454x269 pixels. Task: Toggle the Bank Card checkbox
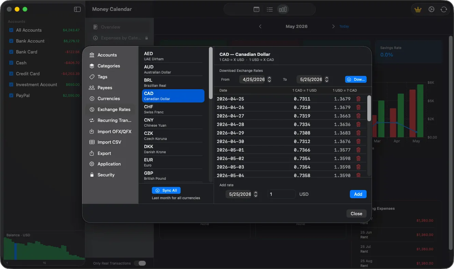click(11, 52)
